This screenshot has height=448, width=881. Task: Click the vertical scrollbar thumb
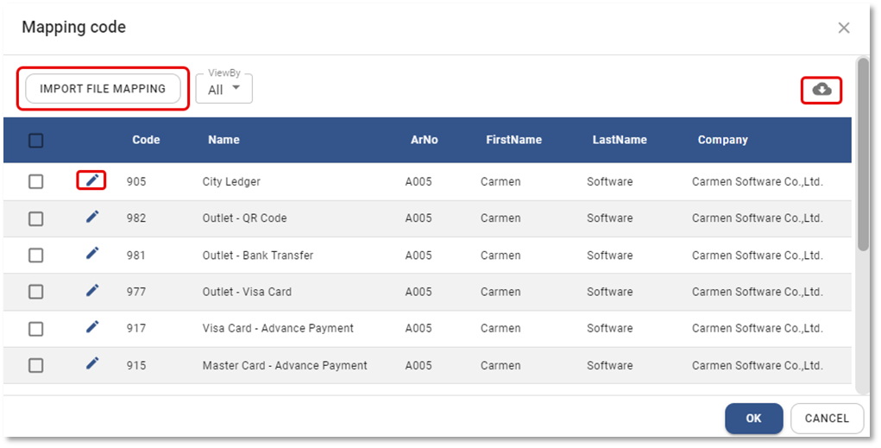(x=862, y=155)
